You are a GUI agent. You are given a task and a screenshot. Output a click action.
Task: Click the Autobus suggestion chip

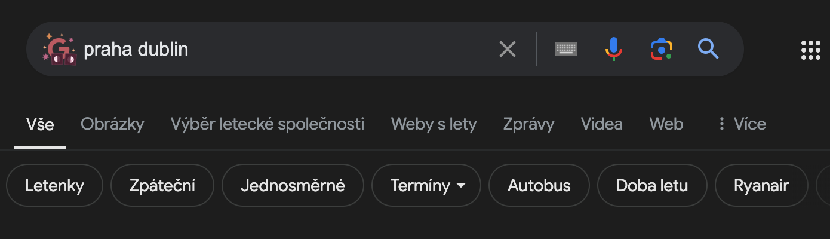[x=539, y=186]
